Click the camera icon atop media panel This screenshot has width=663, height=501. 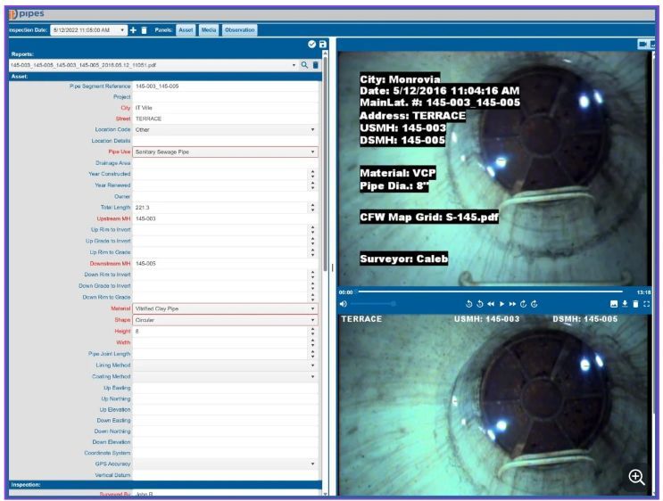[642, 44]
